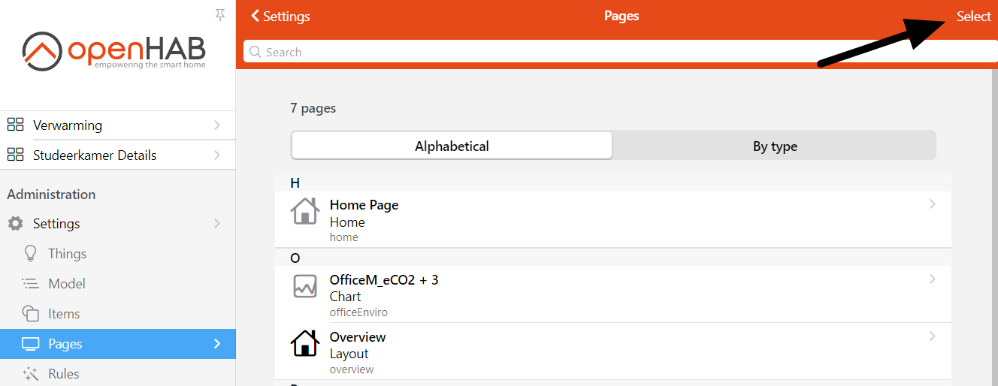Switch to By type grouping
Image resolution: width=998 pixels, height=386 pixels.
click(775, 146)
